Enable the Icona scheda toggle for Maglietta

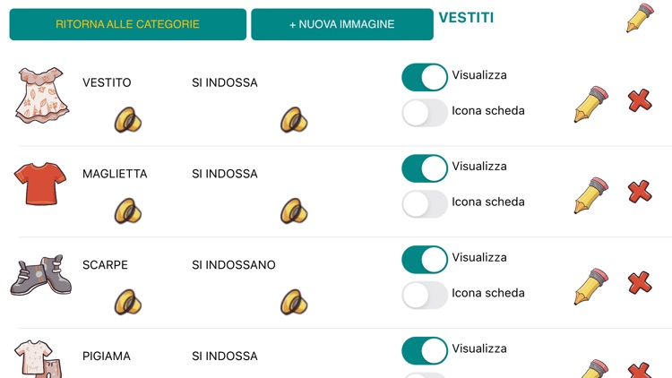pos(425,204)
